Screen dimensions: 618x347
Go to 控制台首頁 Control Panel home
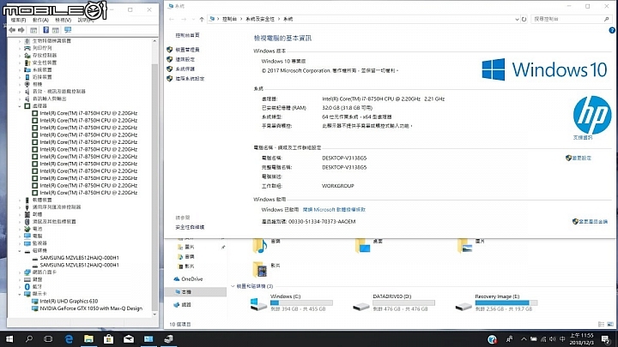pos(187,35)
